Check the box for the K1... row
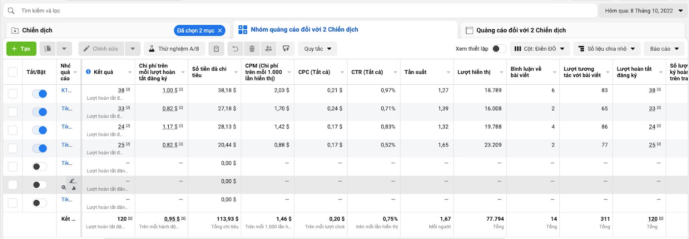Screen dimensions: 689x239 pyautogui.click(x=13, y=94)
